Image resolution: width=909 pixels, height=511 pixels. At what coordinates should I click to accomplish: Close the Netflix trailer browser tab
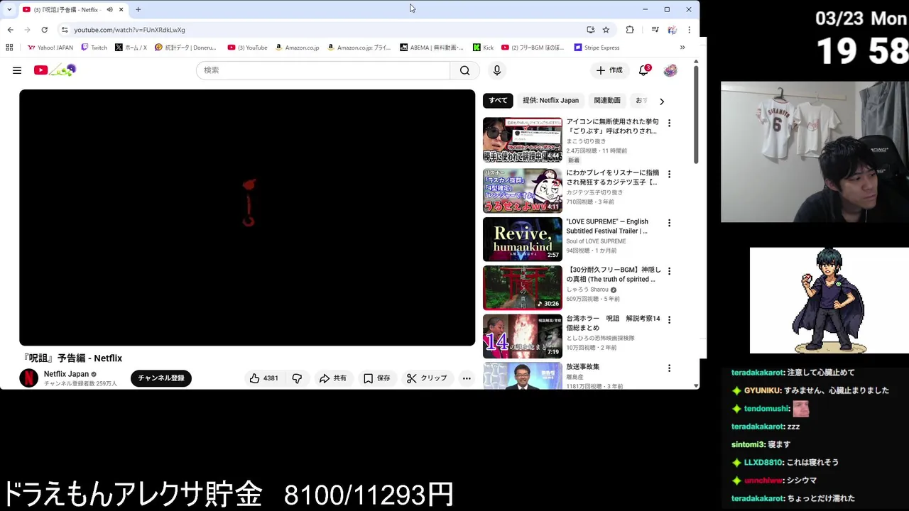[x=121, y=9]
